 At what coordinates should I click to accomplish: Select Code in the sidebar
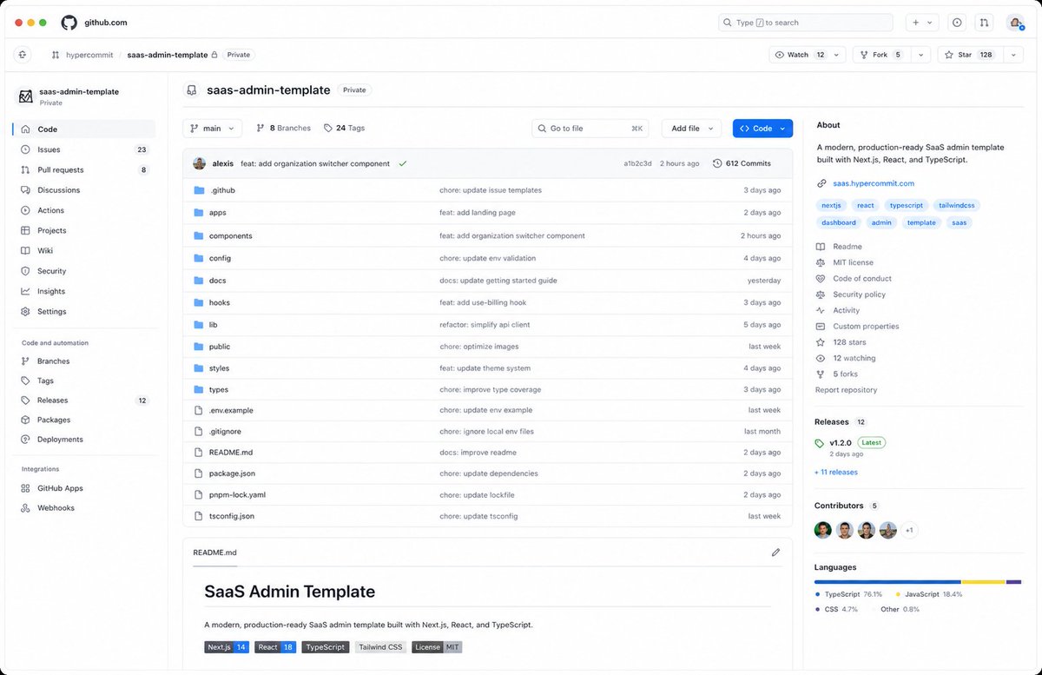(x=84, y=129)
